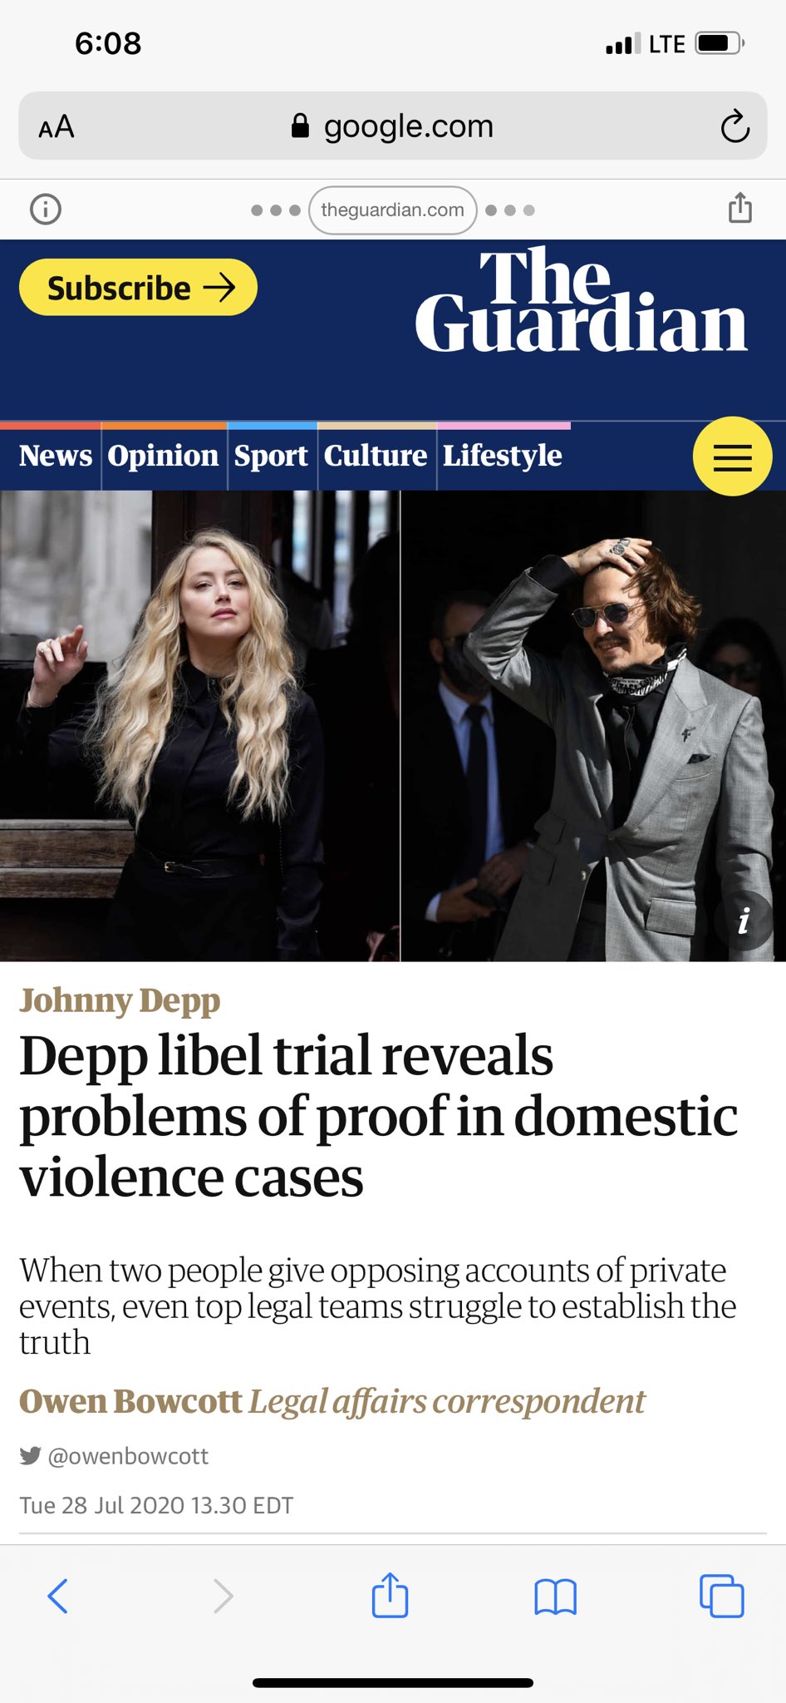Open the theguardian.com source pill
The height and width of the screenshot is (1703, 786).
(x=393, y=210)
